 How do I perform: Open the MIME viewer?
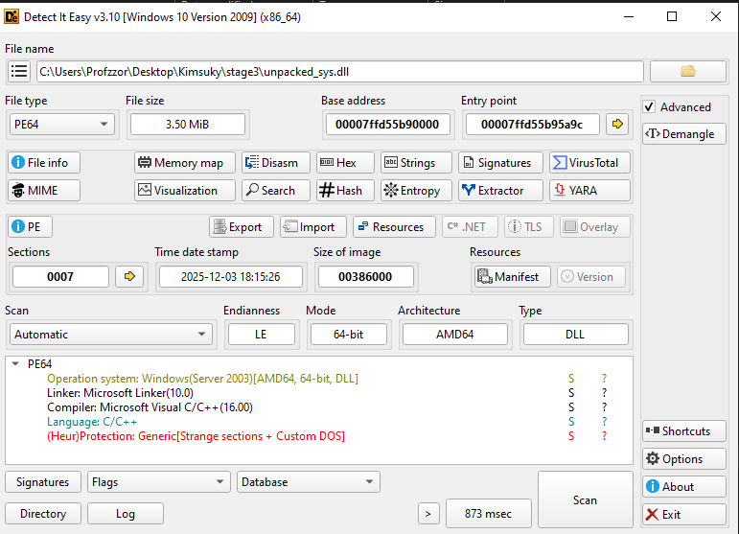pos(44,191)
